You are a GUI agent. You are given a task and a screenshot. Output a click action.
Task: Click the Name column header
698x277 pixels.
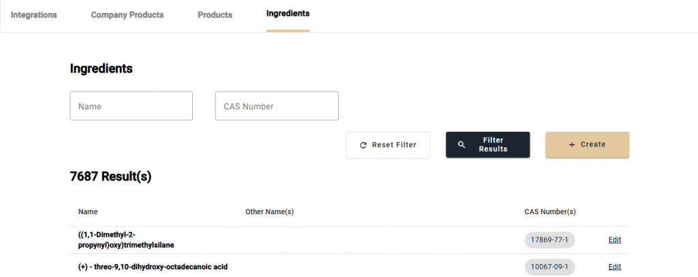[x=88, y=212]
